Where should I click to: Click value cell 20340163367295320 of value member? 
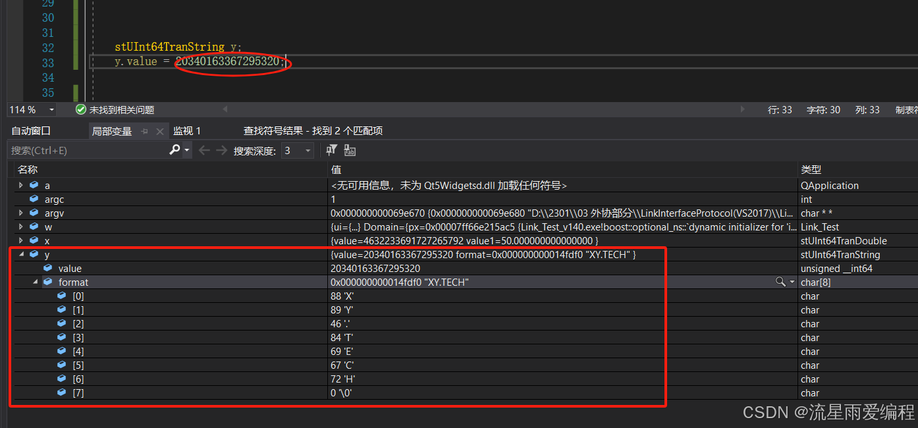(x=375, y=268)
